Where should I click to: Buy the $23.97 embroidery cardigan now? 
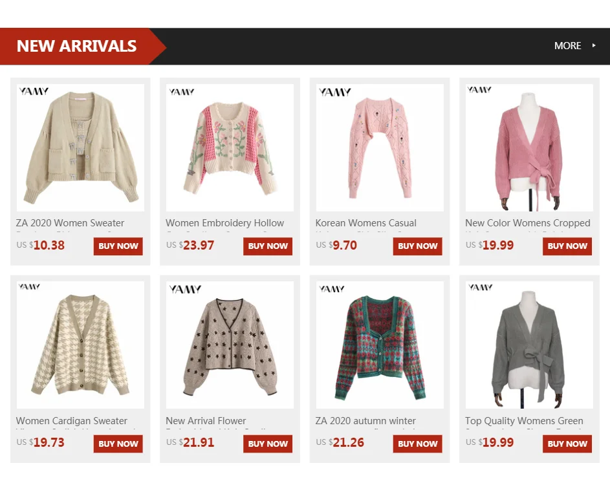tap(268, 246)
